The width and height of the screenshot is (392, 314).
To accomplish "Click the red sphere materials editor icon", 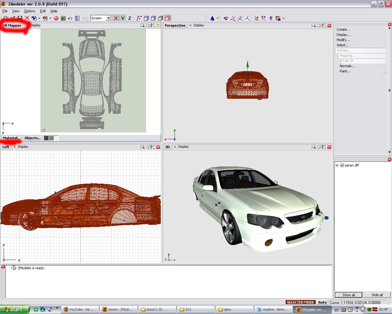I will tap(56, 18).
